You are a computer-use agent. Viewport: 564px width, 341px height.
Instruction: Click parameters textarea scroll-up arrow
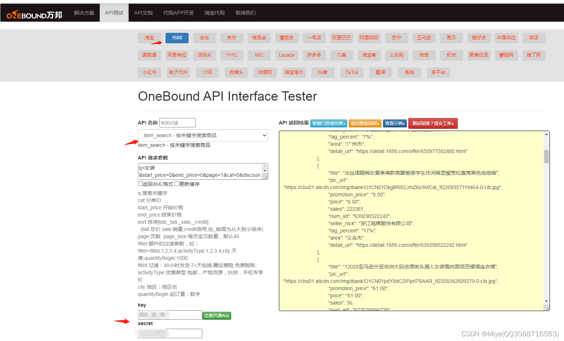265,166
